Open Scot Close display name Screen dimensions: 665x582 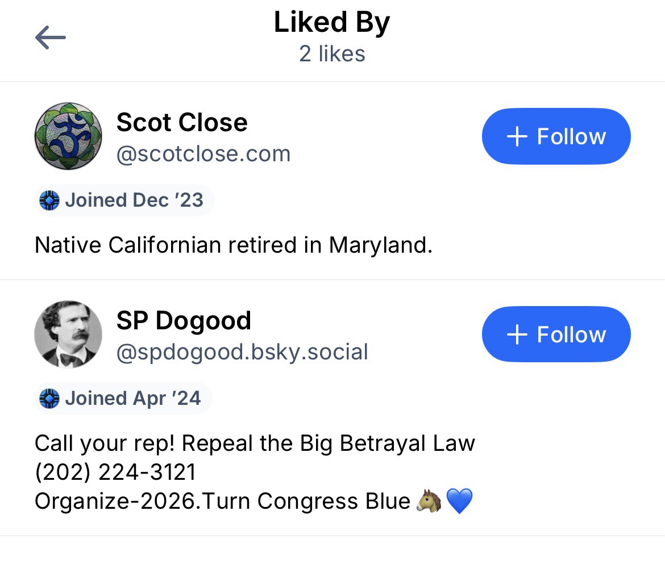click(x=182, y=123)
